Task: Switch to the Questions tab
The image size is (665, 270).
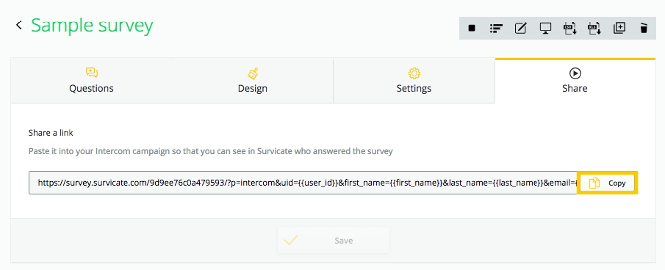Action: click(91, 81)
